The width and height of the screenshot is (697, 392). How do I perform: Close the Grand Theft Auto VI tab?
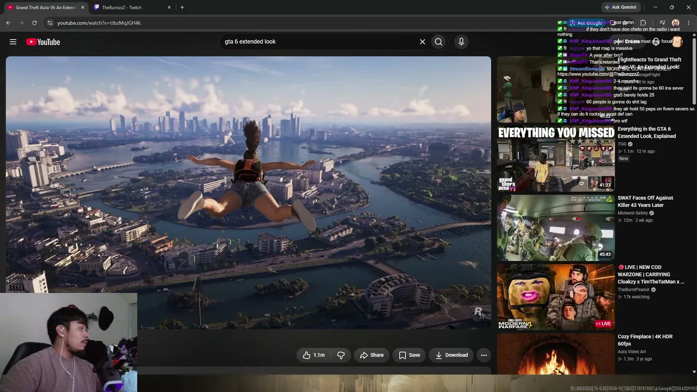(x=83, y=7)
